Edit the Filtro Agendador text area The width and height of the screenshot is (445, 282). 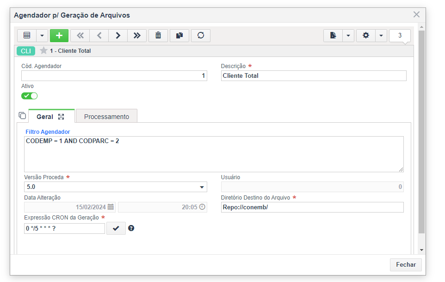214,154
